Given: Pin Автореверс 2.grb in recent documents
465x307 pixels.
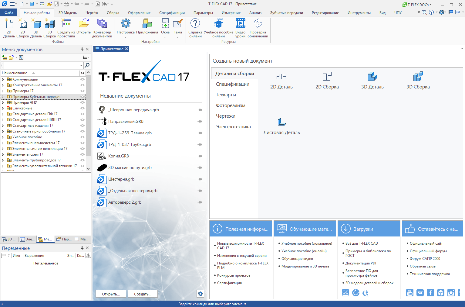Looking at the screenshot, I should 200,202.
